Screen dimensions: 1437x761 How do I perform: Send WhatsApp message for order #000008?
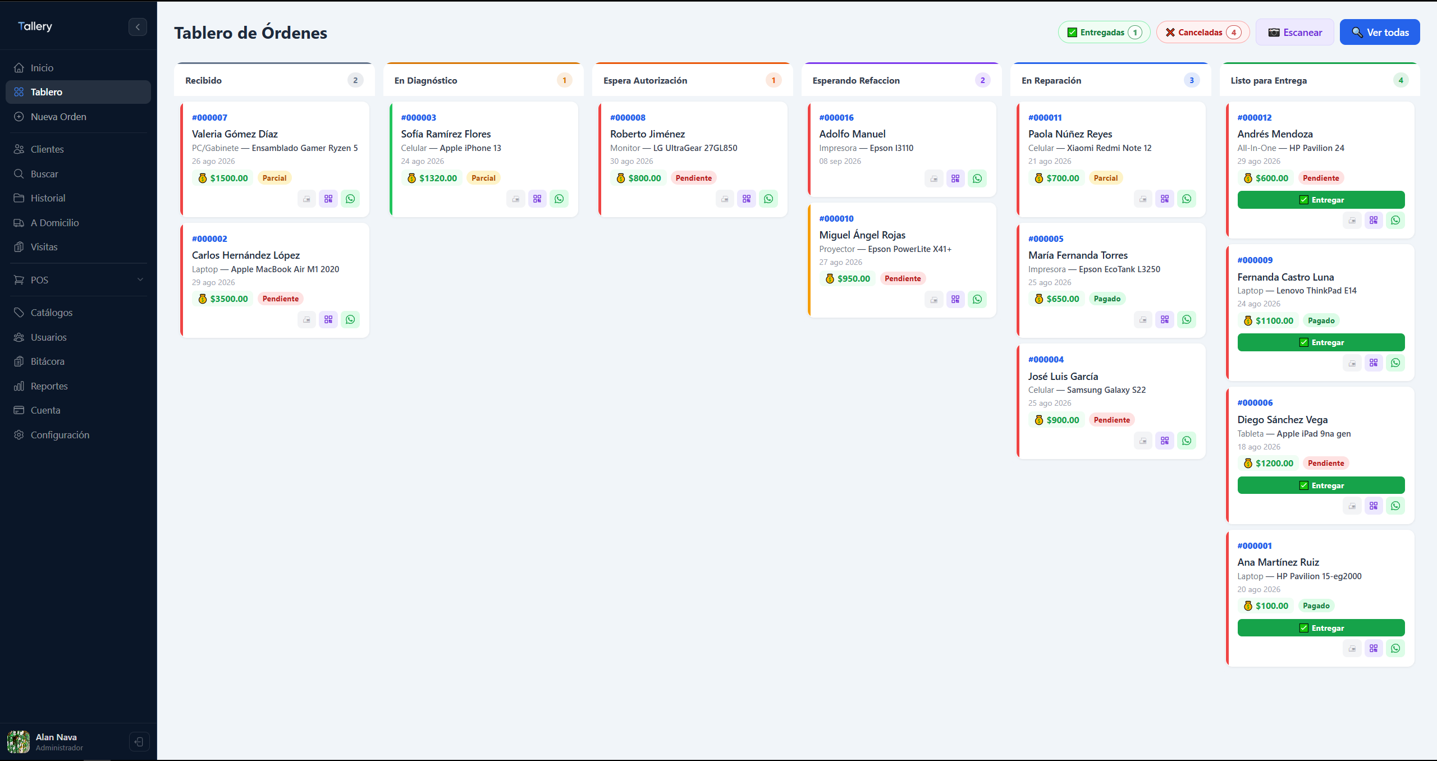(x=768, y=199)
